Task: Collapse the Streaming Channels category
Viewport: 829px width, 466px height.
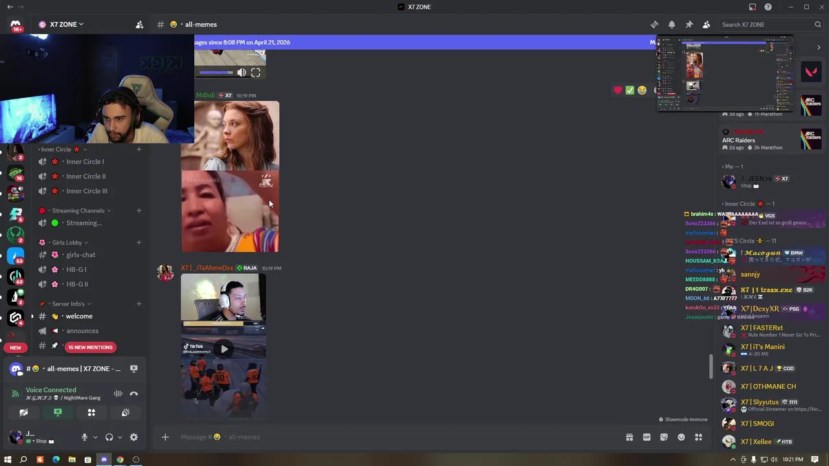Action: tap(75, 210)
